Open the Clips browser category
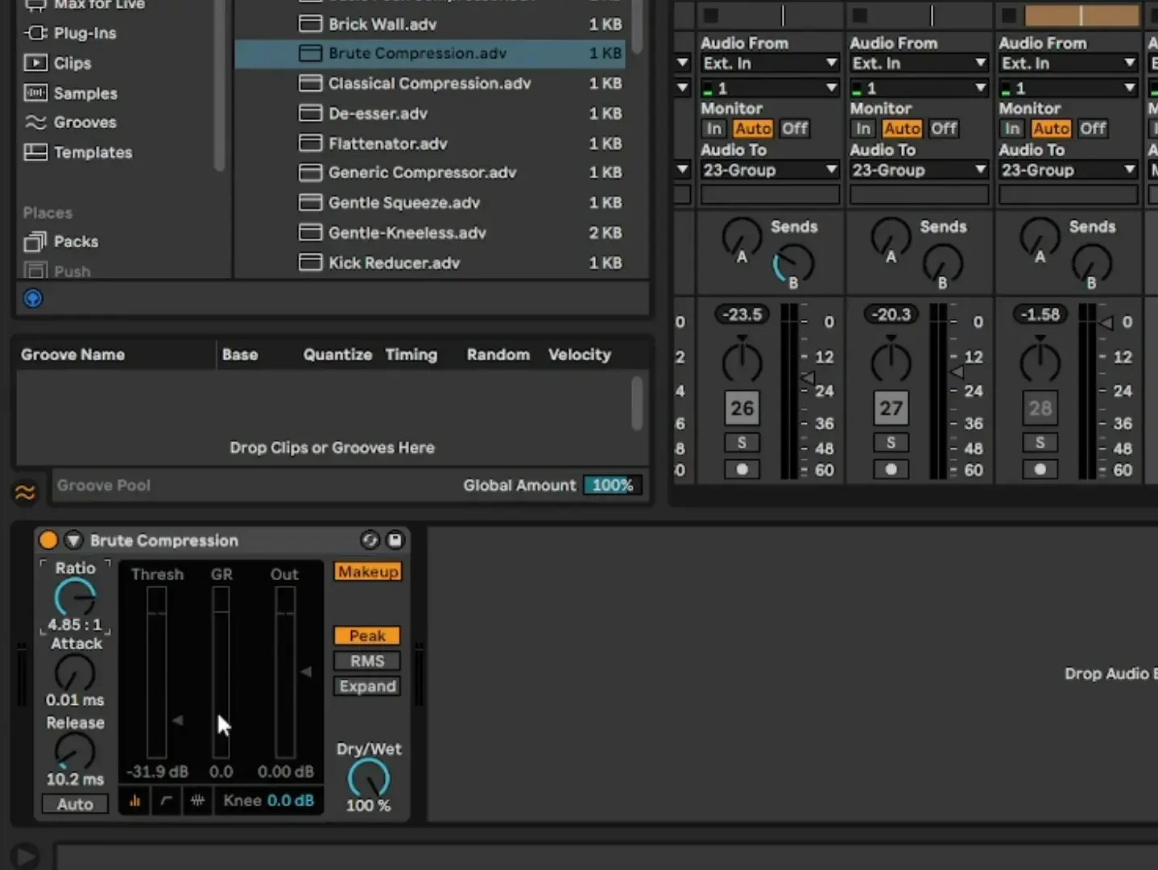The width and height of the screenshot is (1158, 870). [57, 63]
